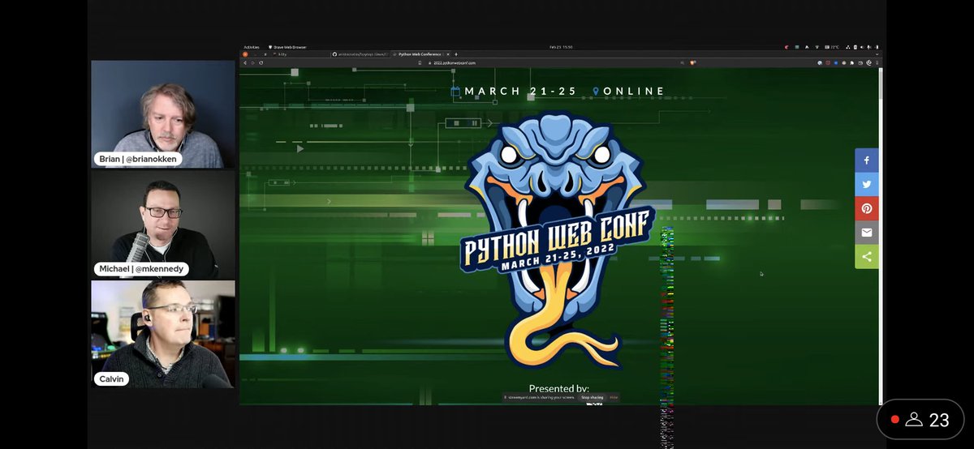The height and width of the screenshot is (449, 974).
Task: Click the live viewer count 23
Action: (939, 420)
